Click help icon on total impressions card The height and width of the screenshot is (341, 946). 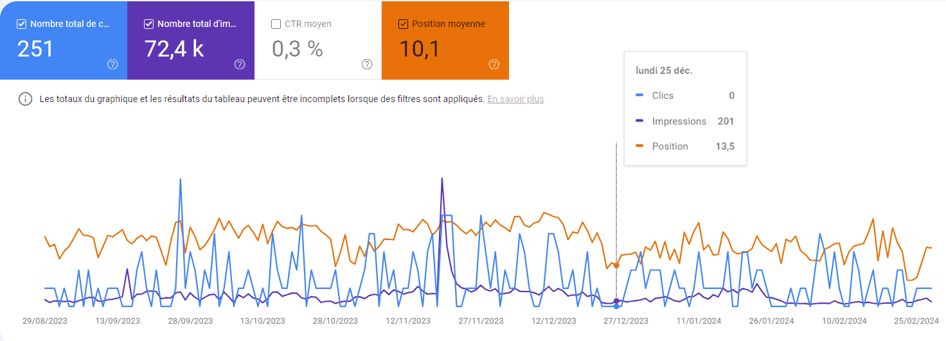(240, 64)
